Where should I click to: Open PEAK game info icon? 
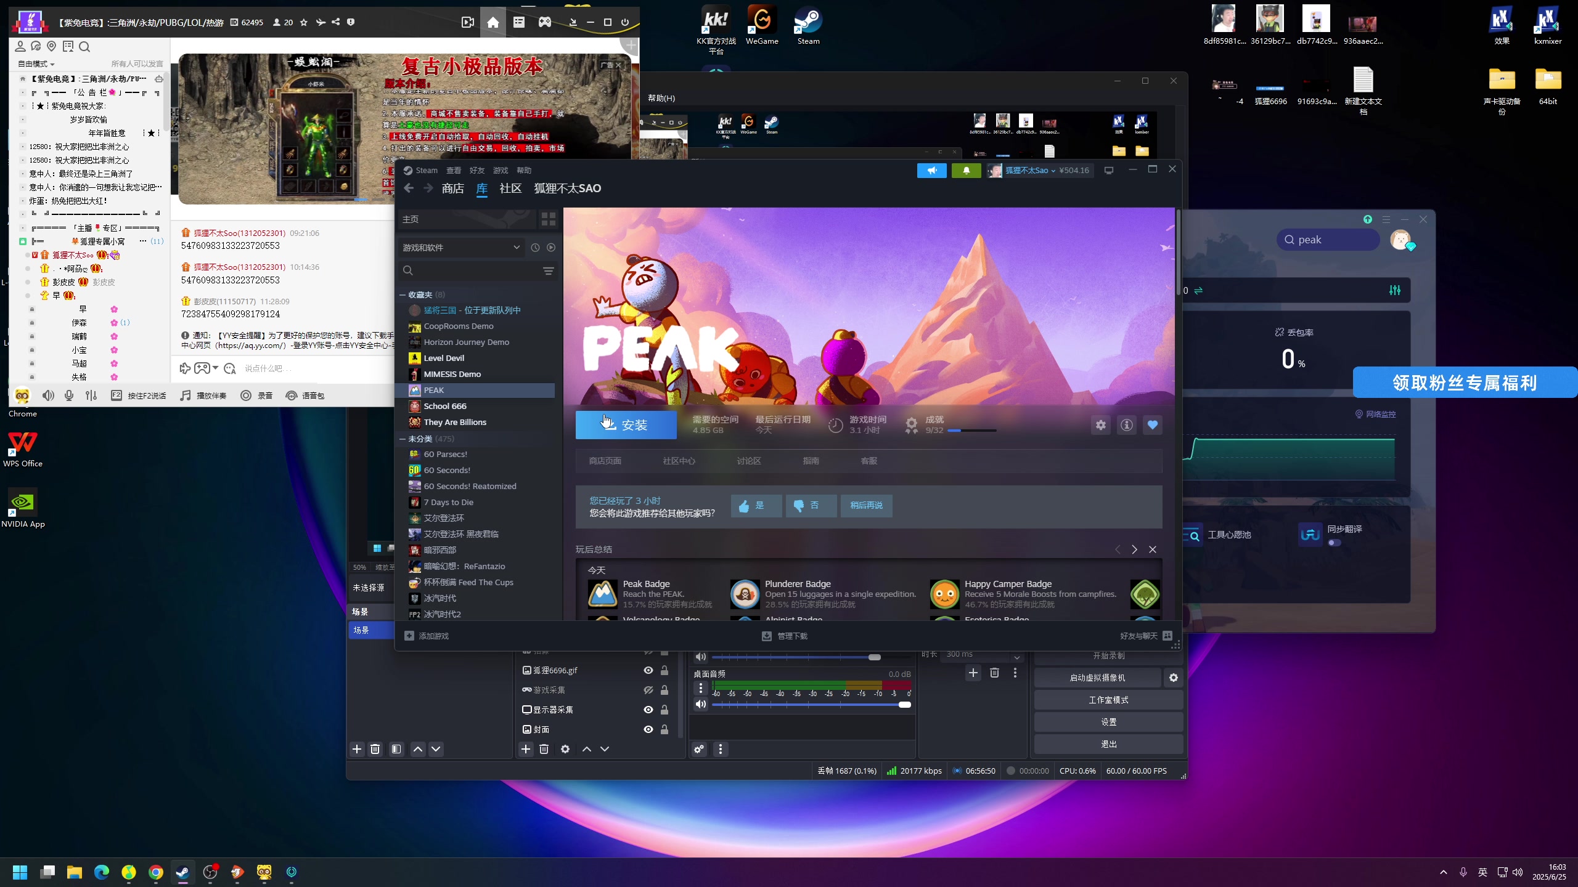click(x=1126, y=425)
